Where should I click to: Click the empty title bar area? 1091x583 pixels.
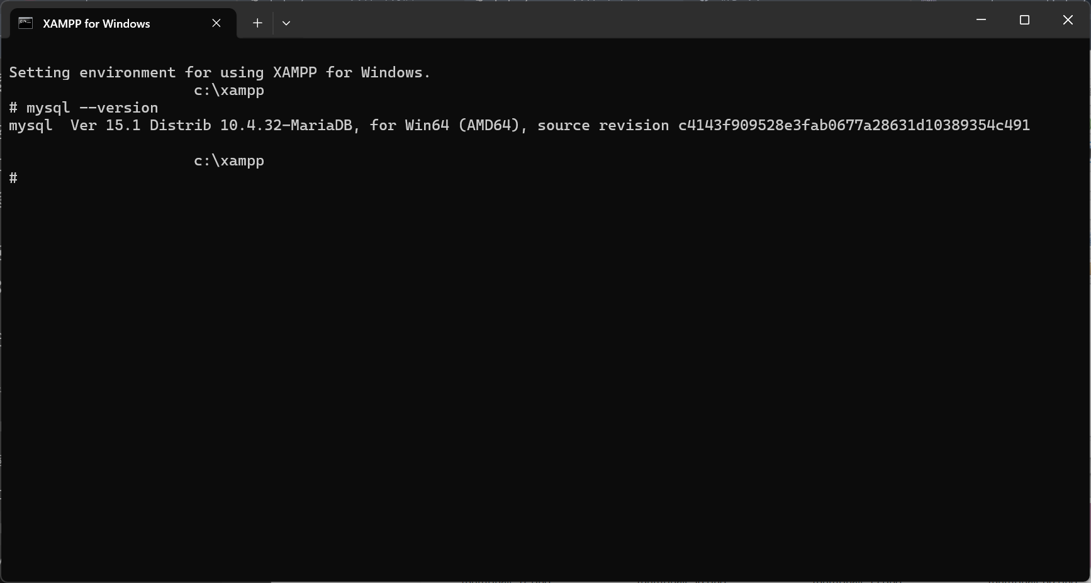point(629,20)
